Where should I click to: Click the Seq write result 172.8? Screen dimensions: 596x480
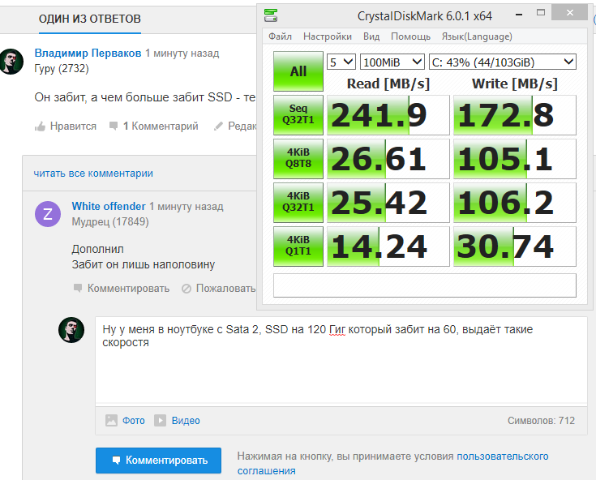coord(515,115)
